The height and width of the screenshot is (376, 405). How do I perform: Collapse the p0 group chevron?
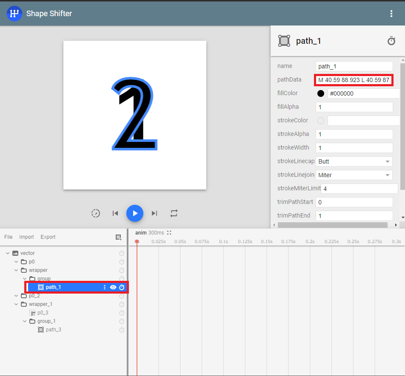(16, 262)
